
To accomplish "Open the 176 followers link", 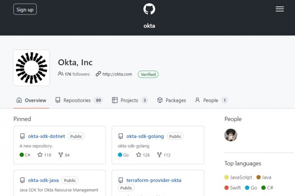I will pos(77,74).
